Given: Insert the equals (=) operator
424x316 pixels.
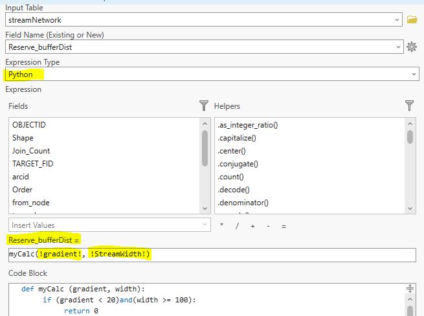Looking at the screenshot, I should click(x=284, y=226).
